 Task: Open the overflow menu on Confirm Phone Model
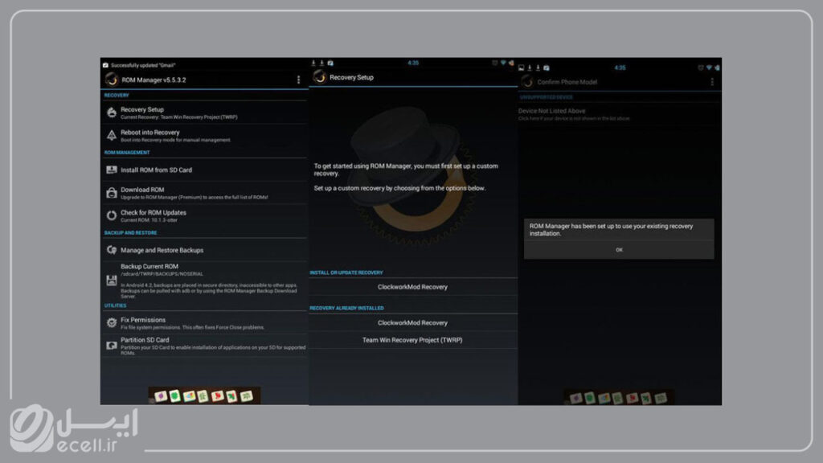tap(711, 82)
